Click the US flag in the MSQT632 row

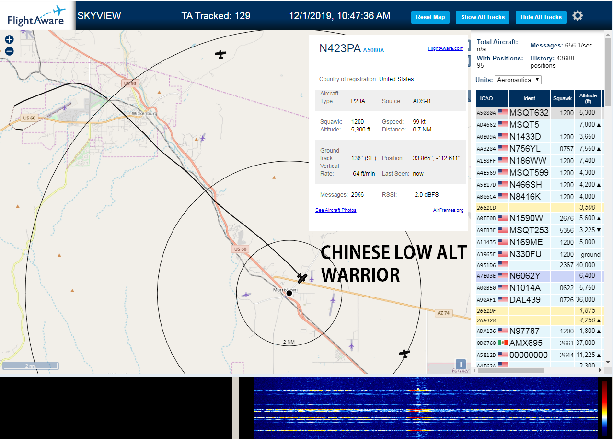tap(503, 112)
